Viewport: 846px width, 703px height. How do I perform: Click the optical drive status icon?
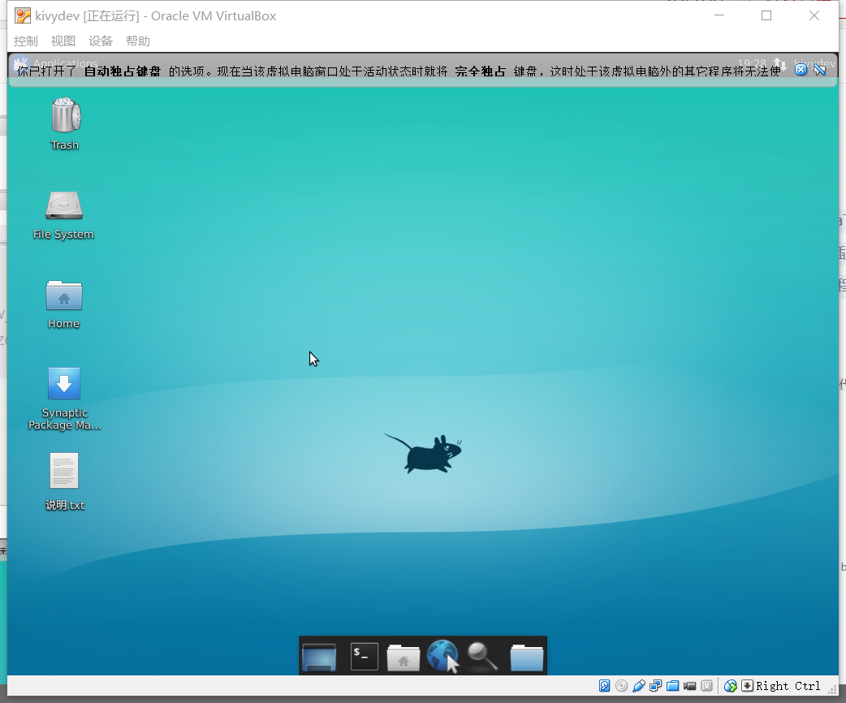coord(622,686)
